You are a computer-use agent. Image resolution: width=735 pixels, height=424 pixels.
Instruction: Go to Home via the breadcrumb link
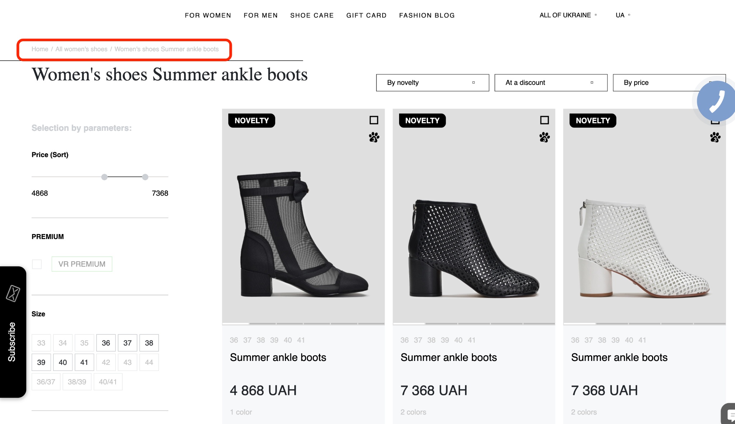tap(39, 49)
